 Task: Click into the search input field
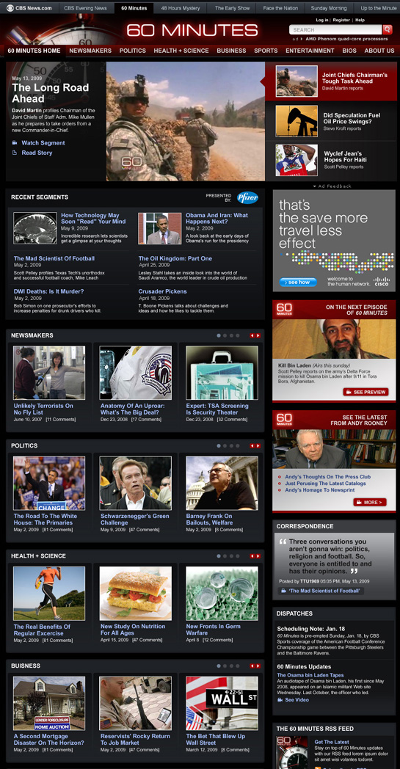(335, 30)
